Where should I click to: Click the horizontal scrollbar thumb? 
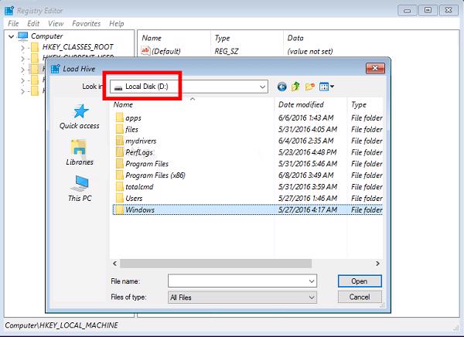tap(216, 264)
